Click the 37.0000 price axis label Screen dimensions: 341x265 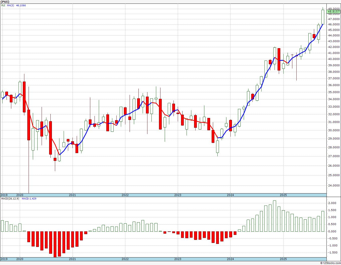[334, 78]
